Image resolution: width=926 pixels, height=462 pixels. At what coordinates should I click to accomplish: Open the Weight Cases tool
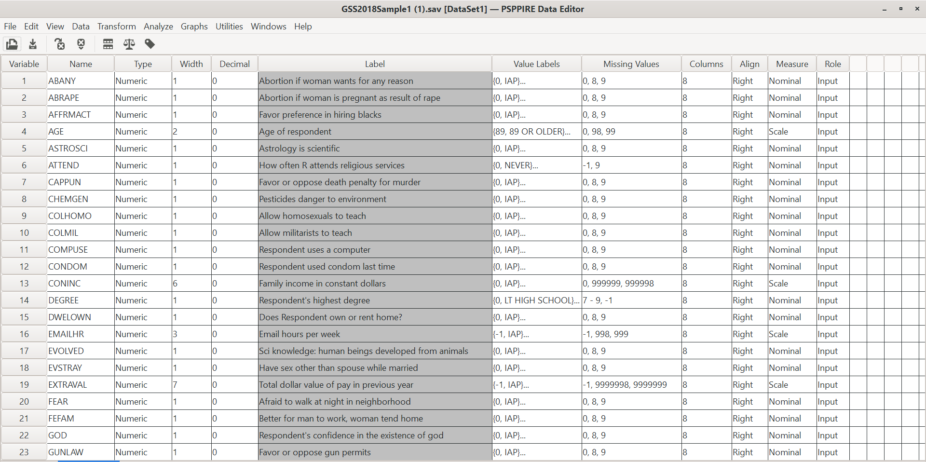click(x=129, y=44)
